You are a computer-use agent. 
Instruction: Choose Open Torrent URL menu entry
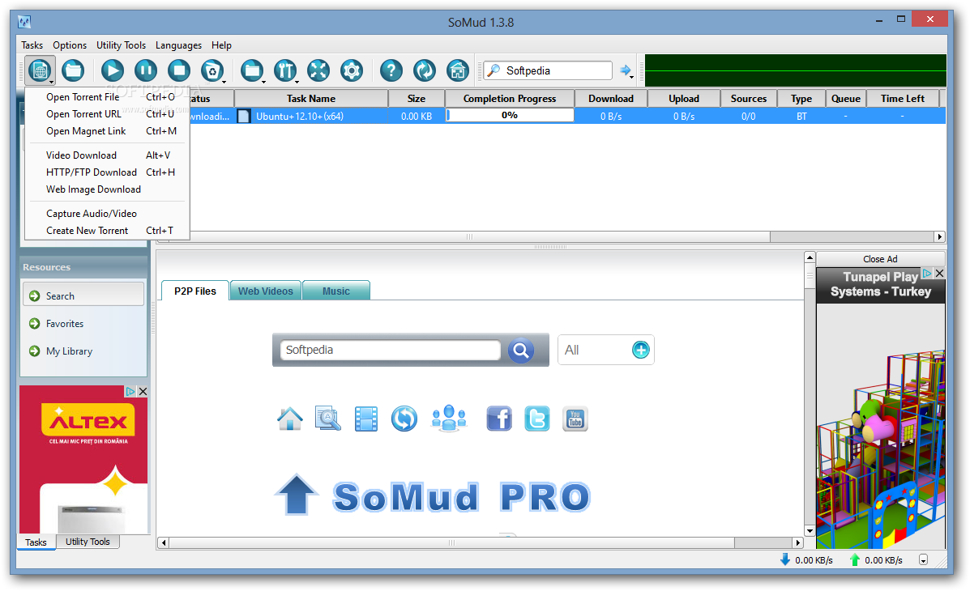106,114
